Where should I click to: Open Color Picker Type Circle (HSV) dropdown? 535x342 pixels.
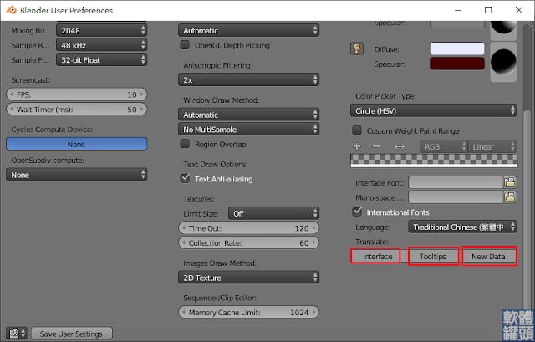[x=433, y=110]
